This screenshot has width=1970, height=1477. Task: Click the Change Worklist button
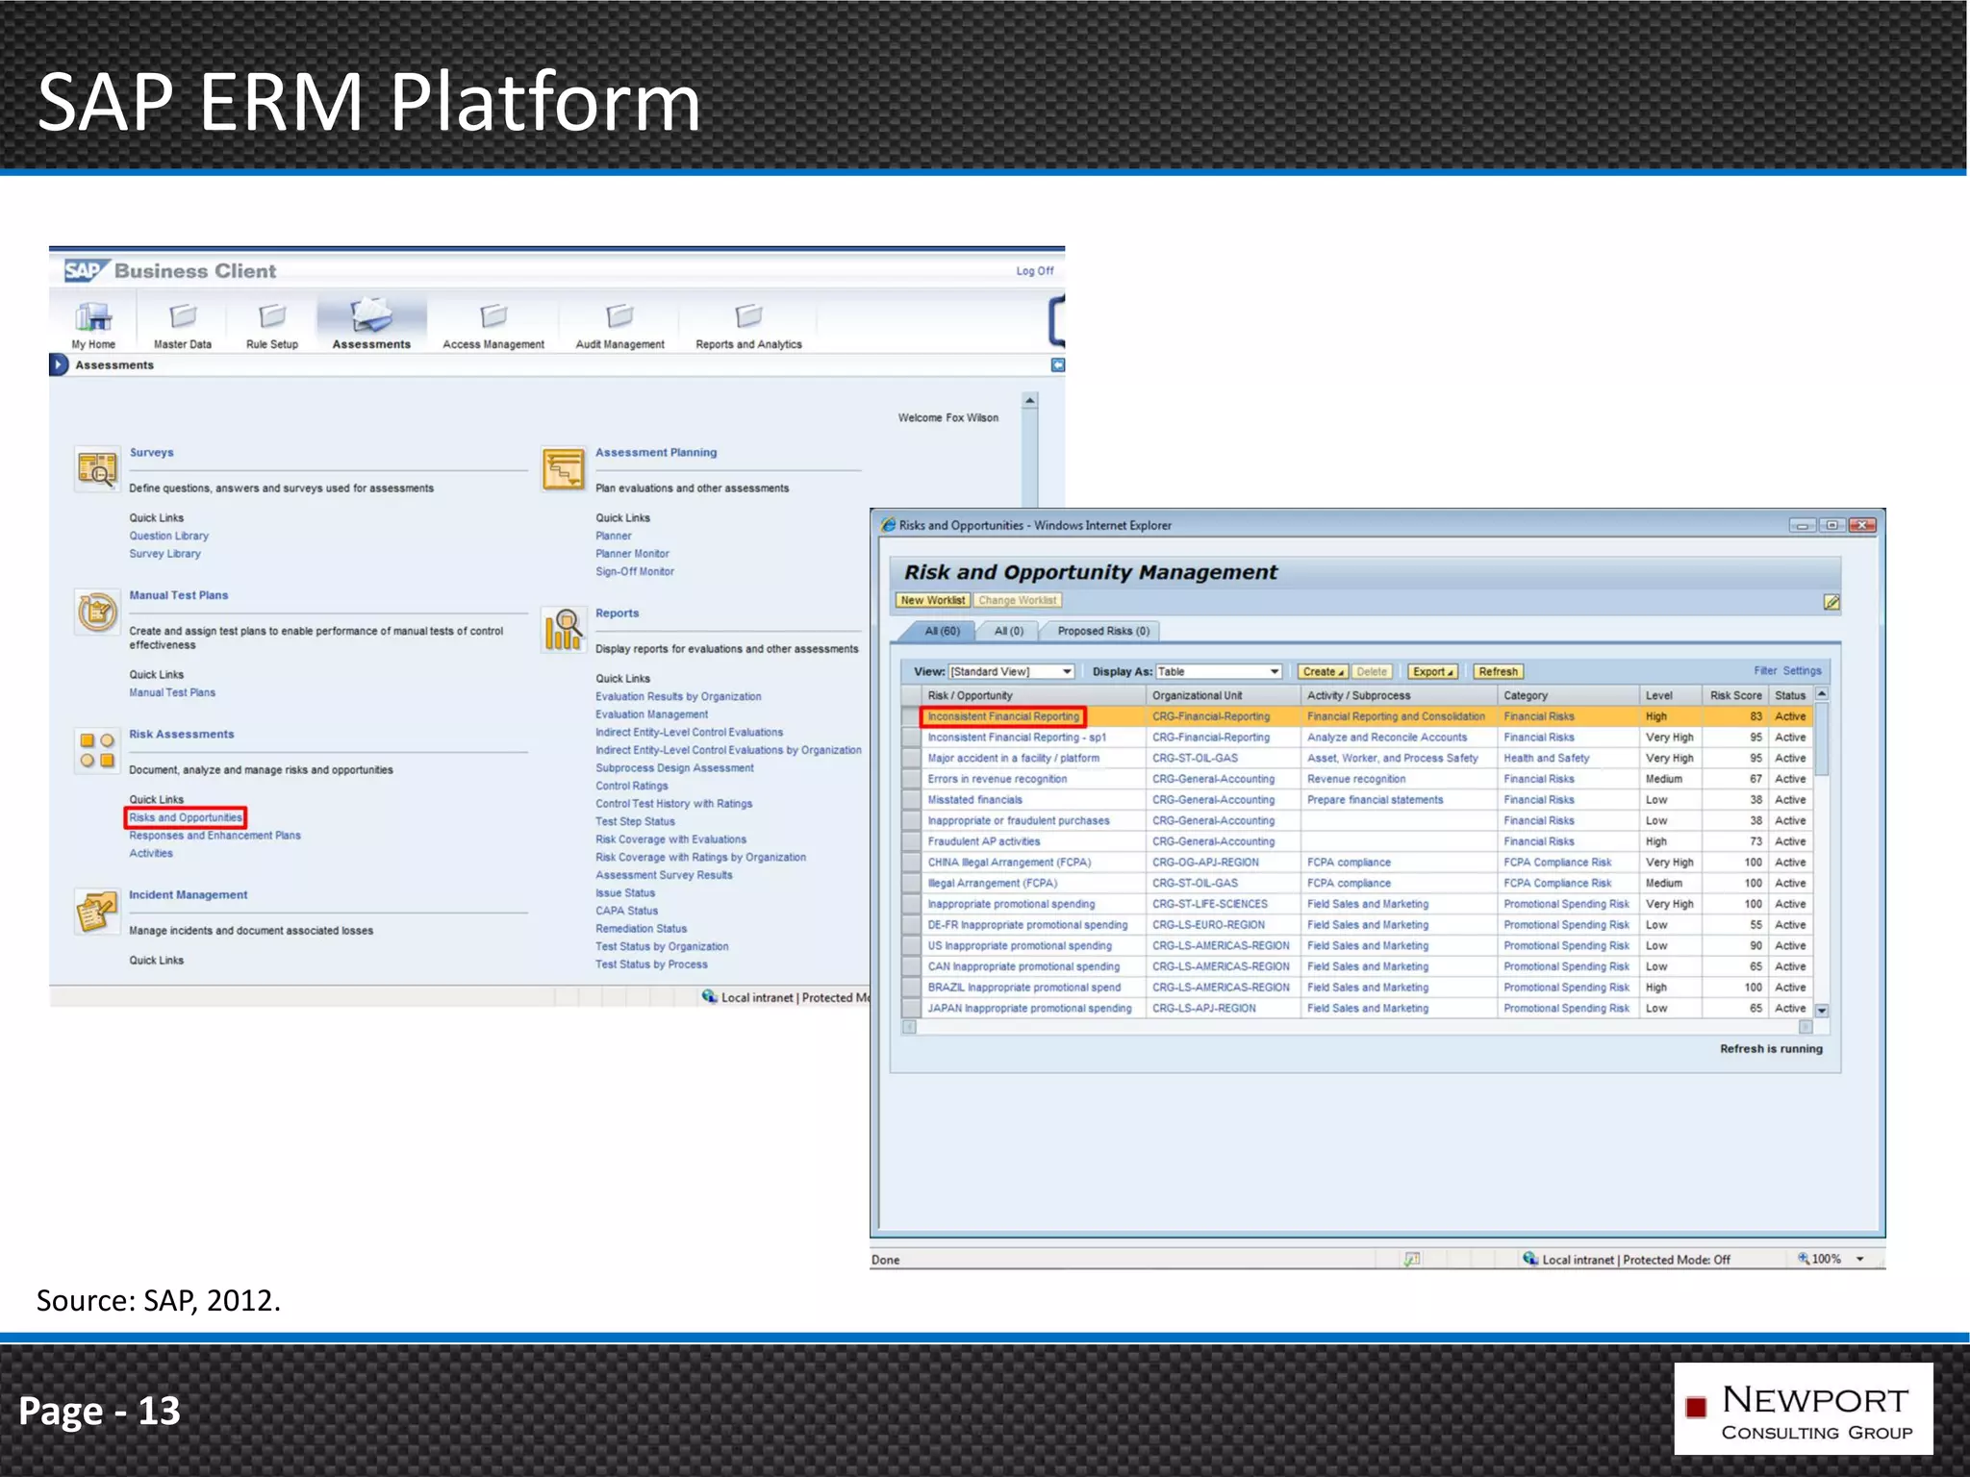1017,600
